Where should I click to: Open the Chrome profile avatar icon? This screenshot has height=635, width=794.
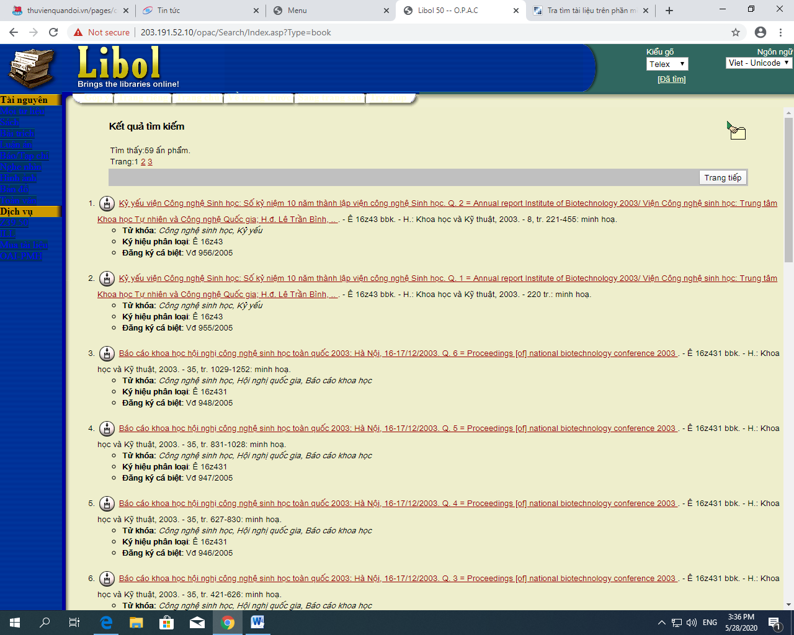tap(761, 32)
